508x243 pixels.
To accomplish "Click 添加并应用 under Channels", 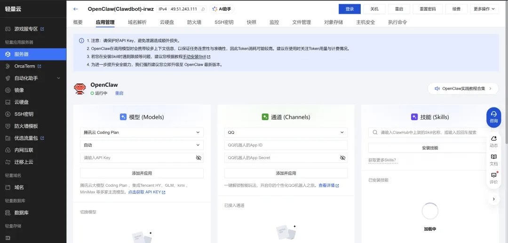I will tap(286, 173).
